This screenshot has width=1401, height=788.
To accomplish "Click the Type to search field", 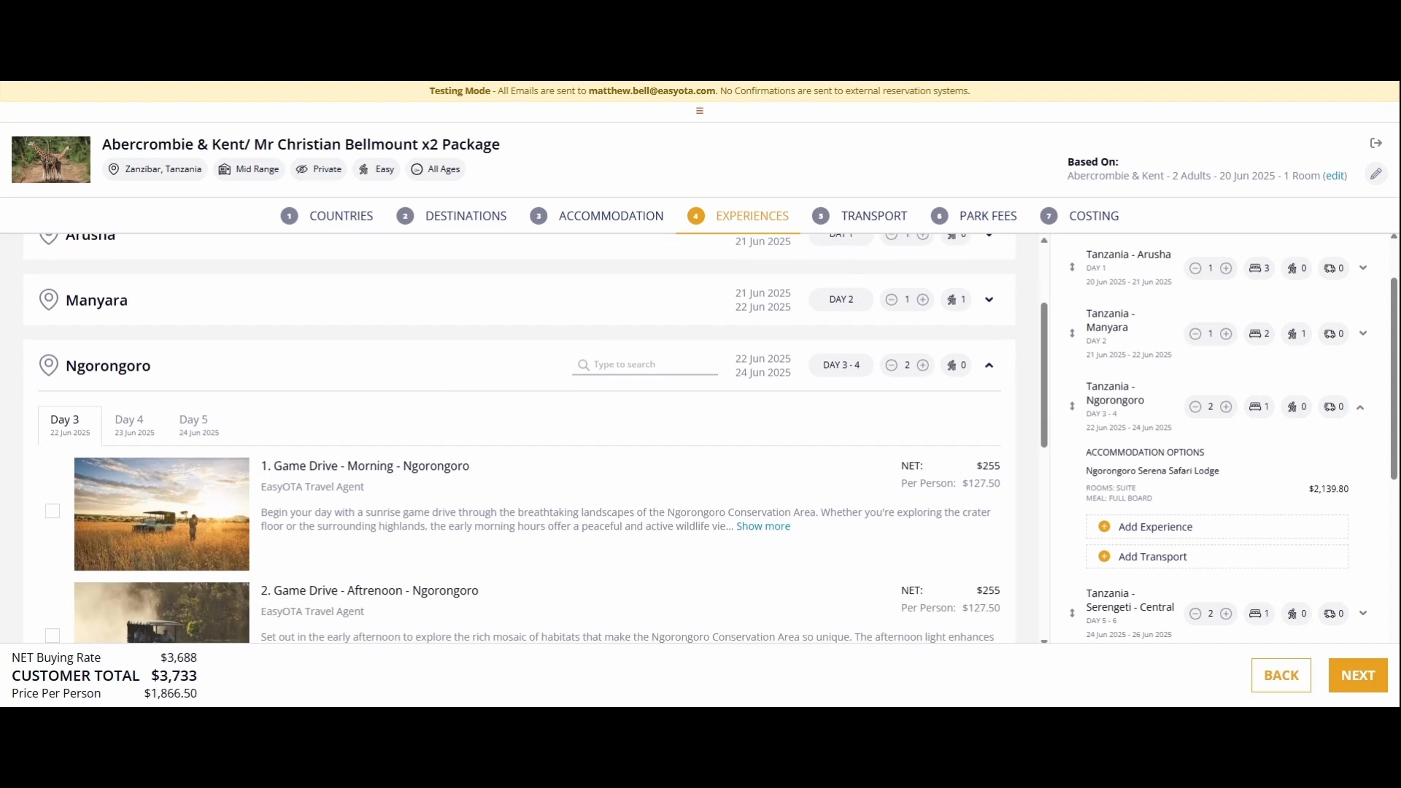I will click(645, 365).
